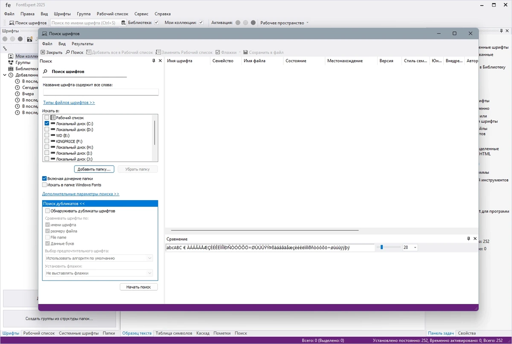The width and height of the screenshot is (512, 344).
Task: Click the Библиотека icon in fonts tree
Action: [11, 69]
